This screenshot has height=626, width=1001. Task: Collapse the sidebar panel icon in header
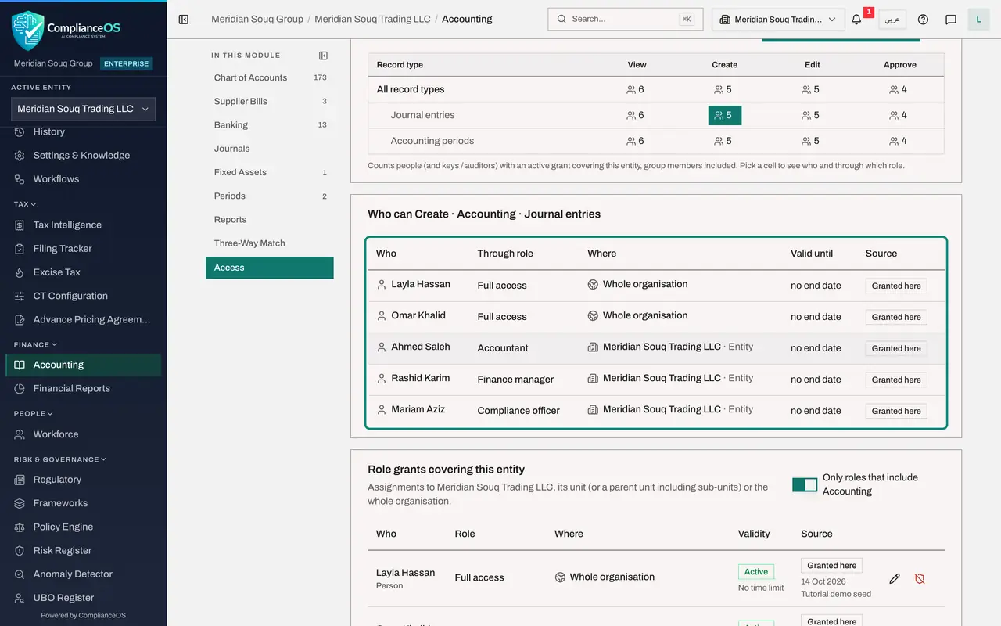tap(184, 19)
